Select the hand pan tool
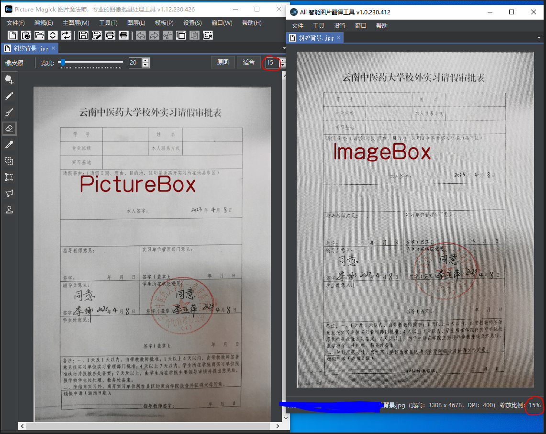The height and width of the screenshot is (434, 546). click(10, 80)
